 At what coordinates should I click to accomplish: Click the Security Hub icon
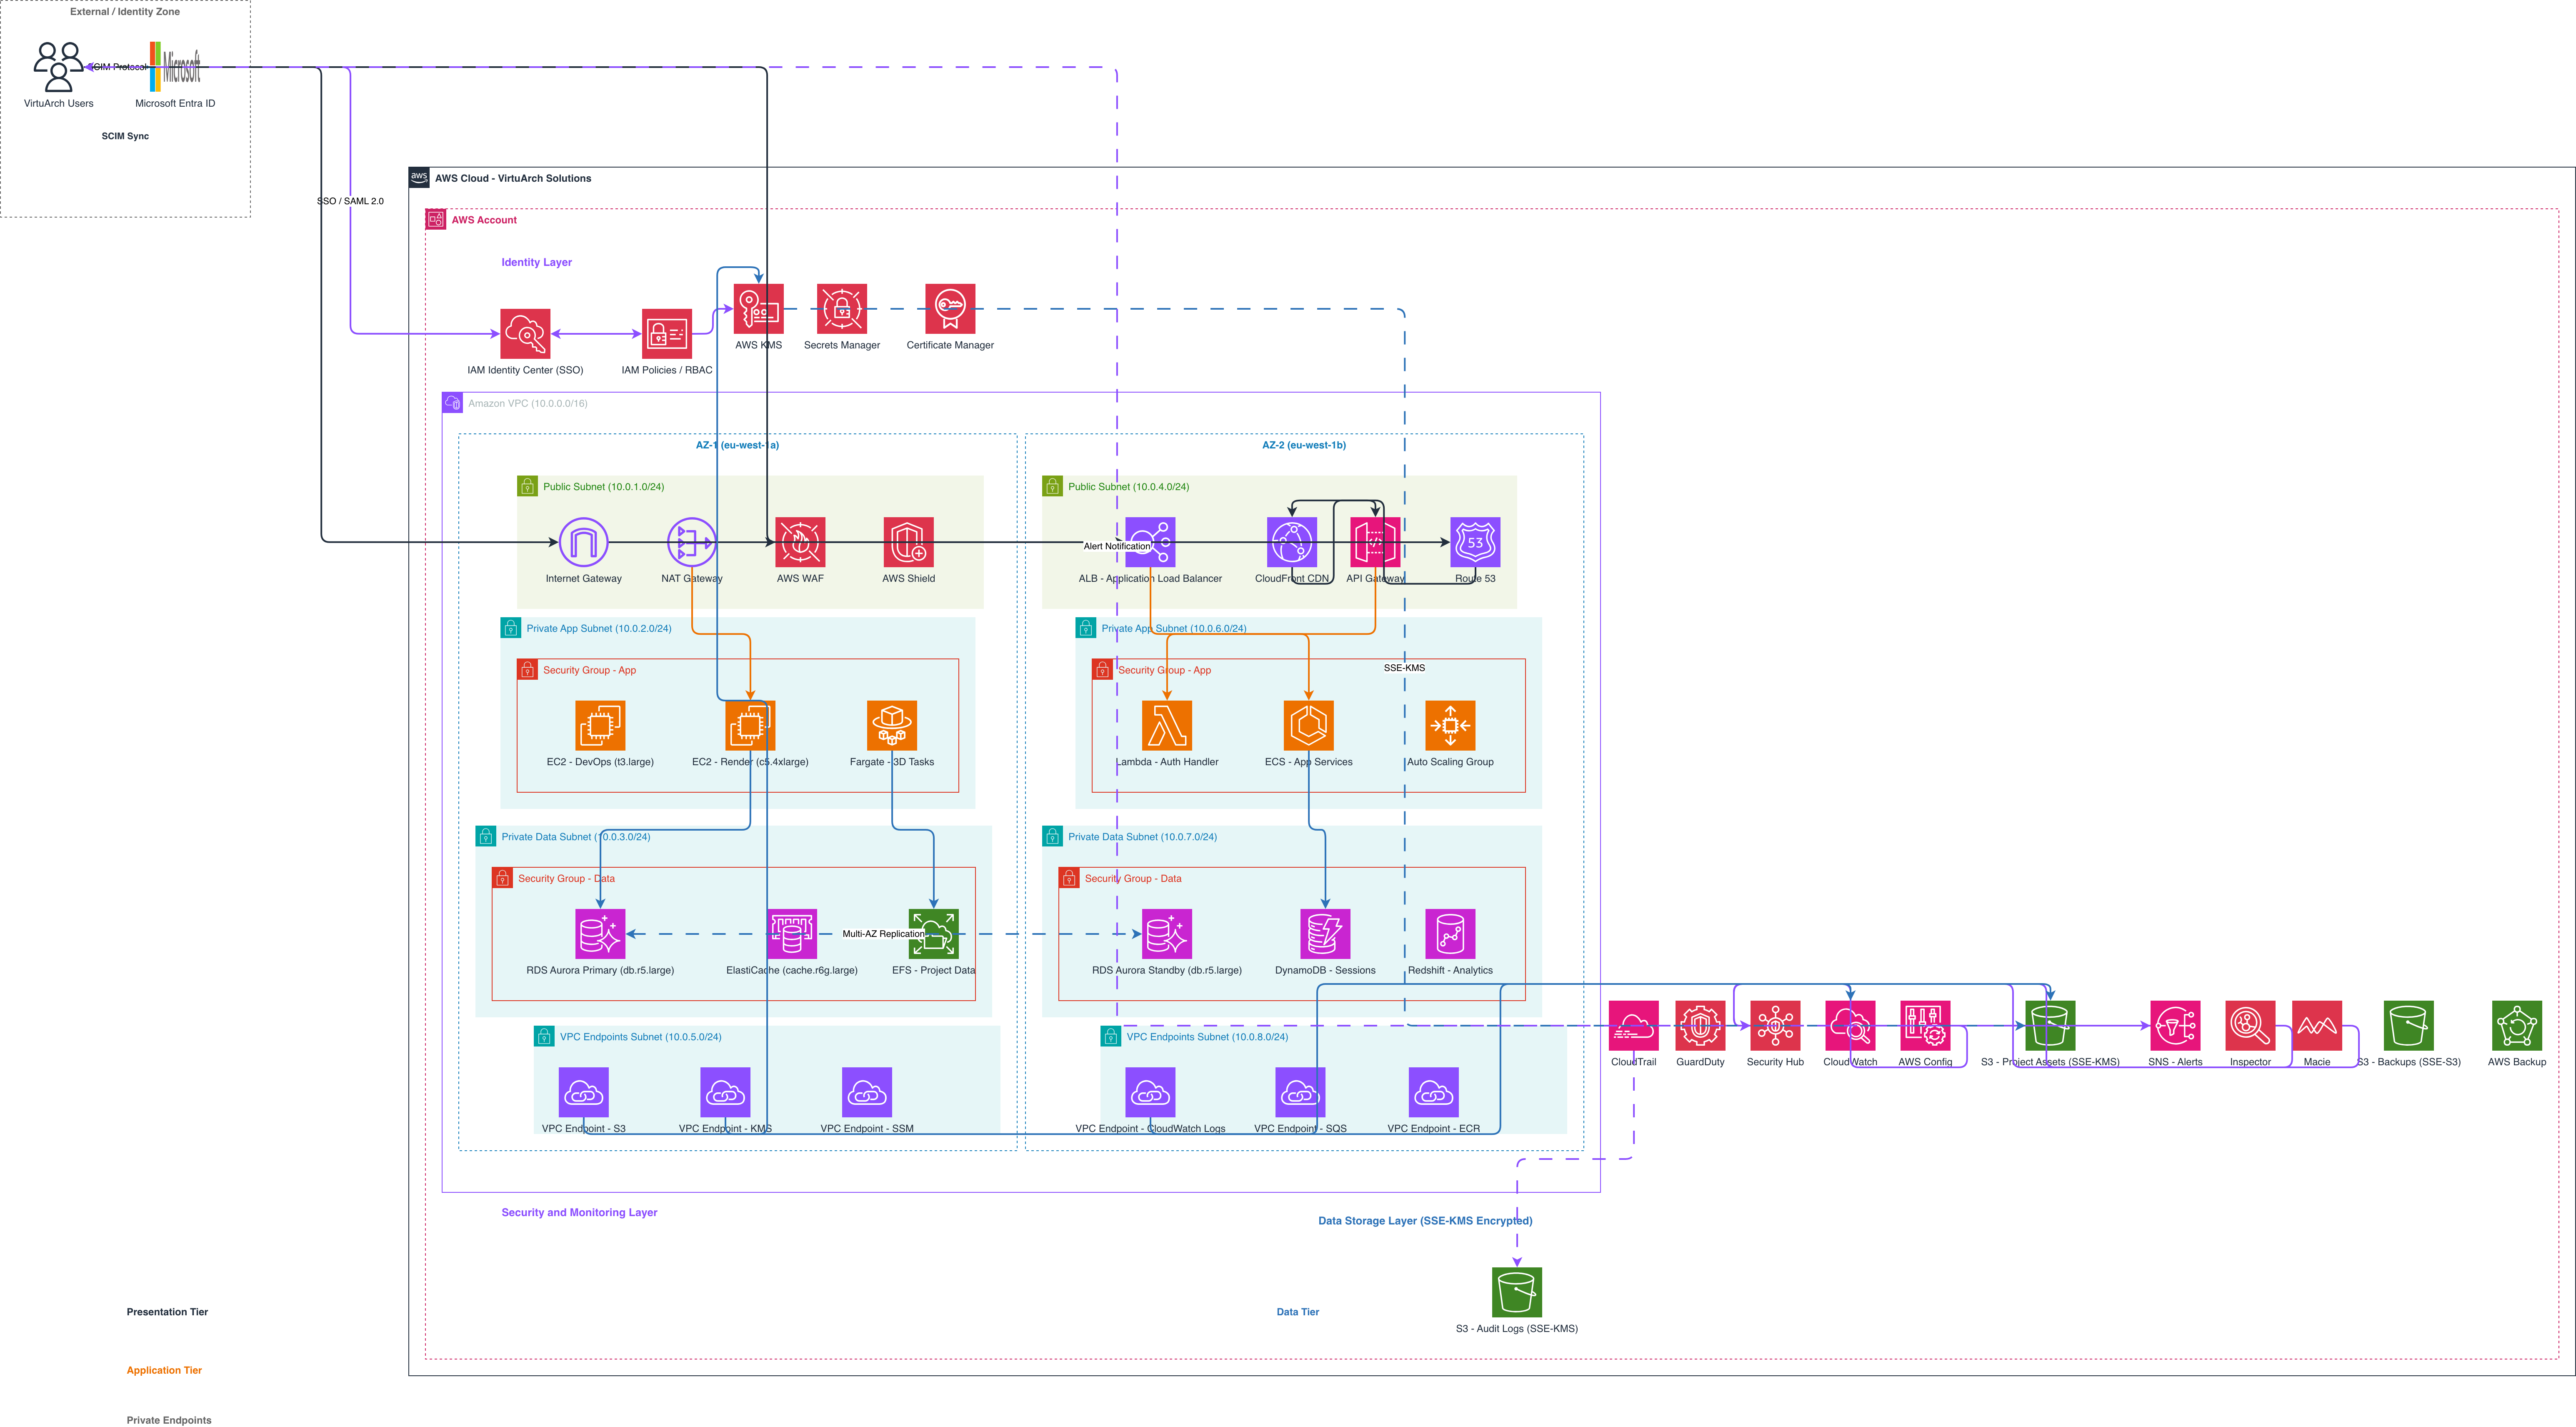pos(1775,1026)
